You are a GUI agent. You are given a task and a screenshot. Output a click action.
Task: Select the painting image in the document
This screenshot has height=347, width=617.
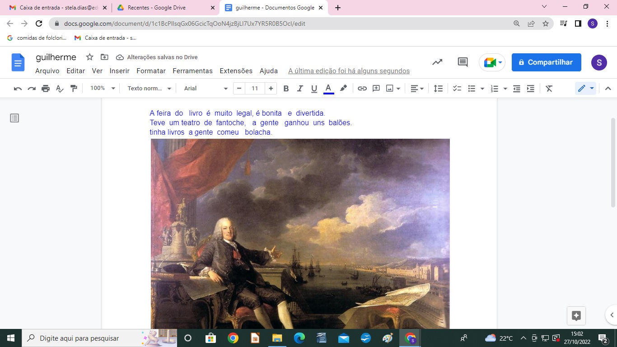click(300, 234)
